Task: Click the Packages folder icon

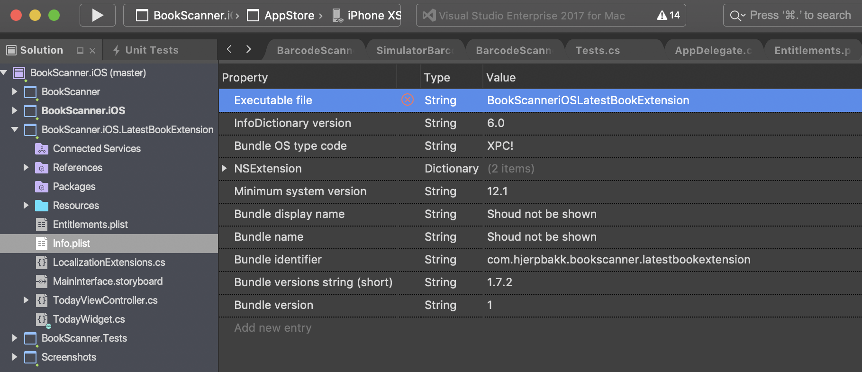Action: pyautogui.click(x=42, y=187)
